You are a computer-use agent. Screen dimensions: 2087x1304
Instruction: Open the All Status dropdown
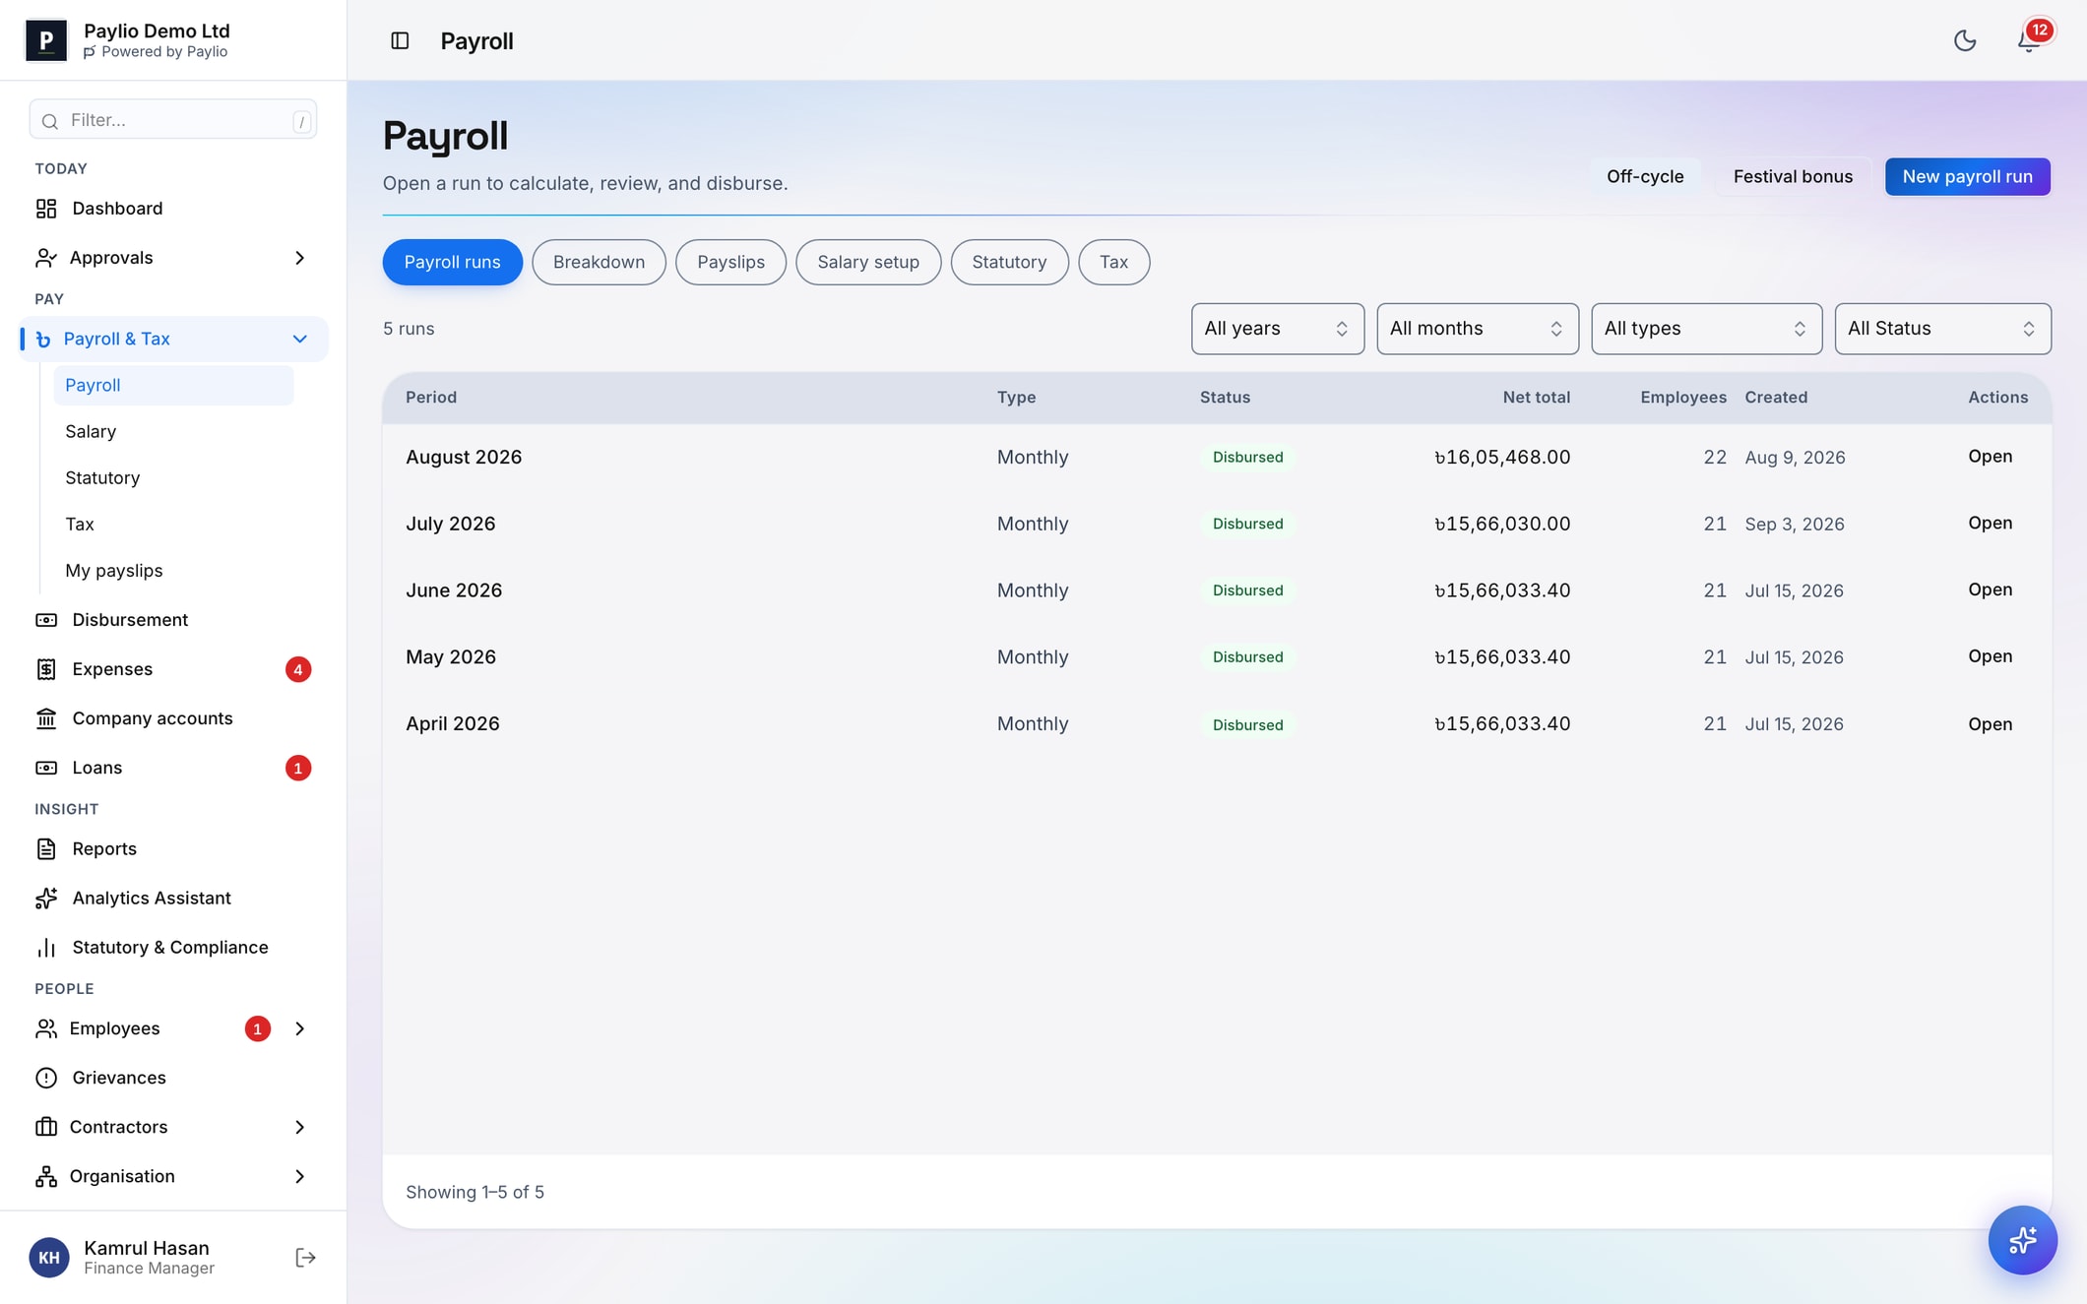[x=1942, y=329]
